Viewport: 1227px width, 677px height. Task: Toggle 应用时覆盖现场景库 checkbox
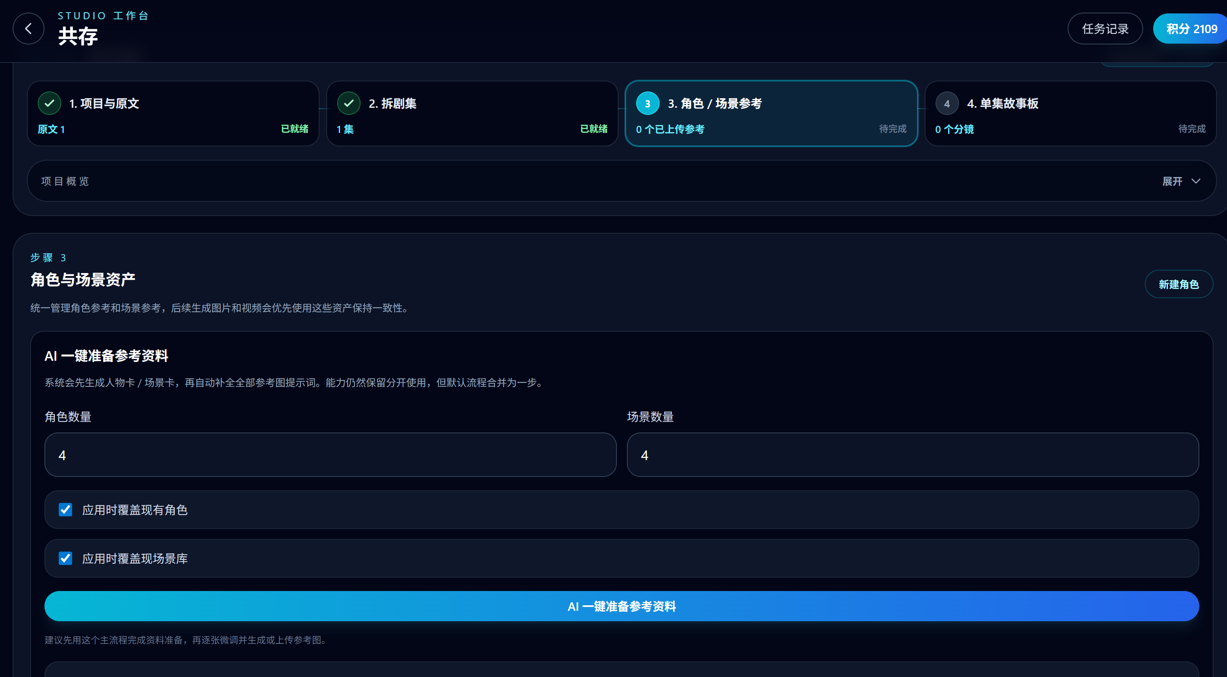[65, 558]
